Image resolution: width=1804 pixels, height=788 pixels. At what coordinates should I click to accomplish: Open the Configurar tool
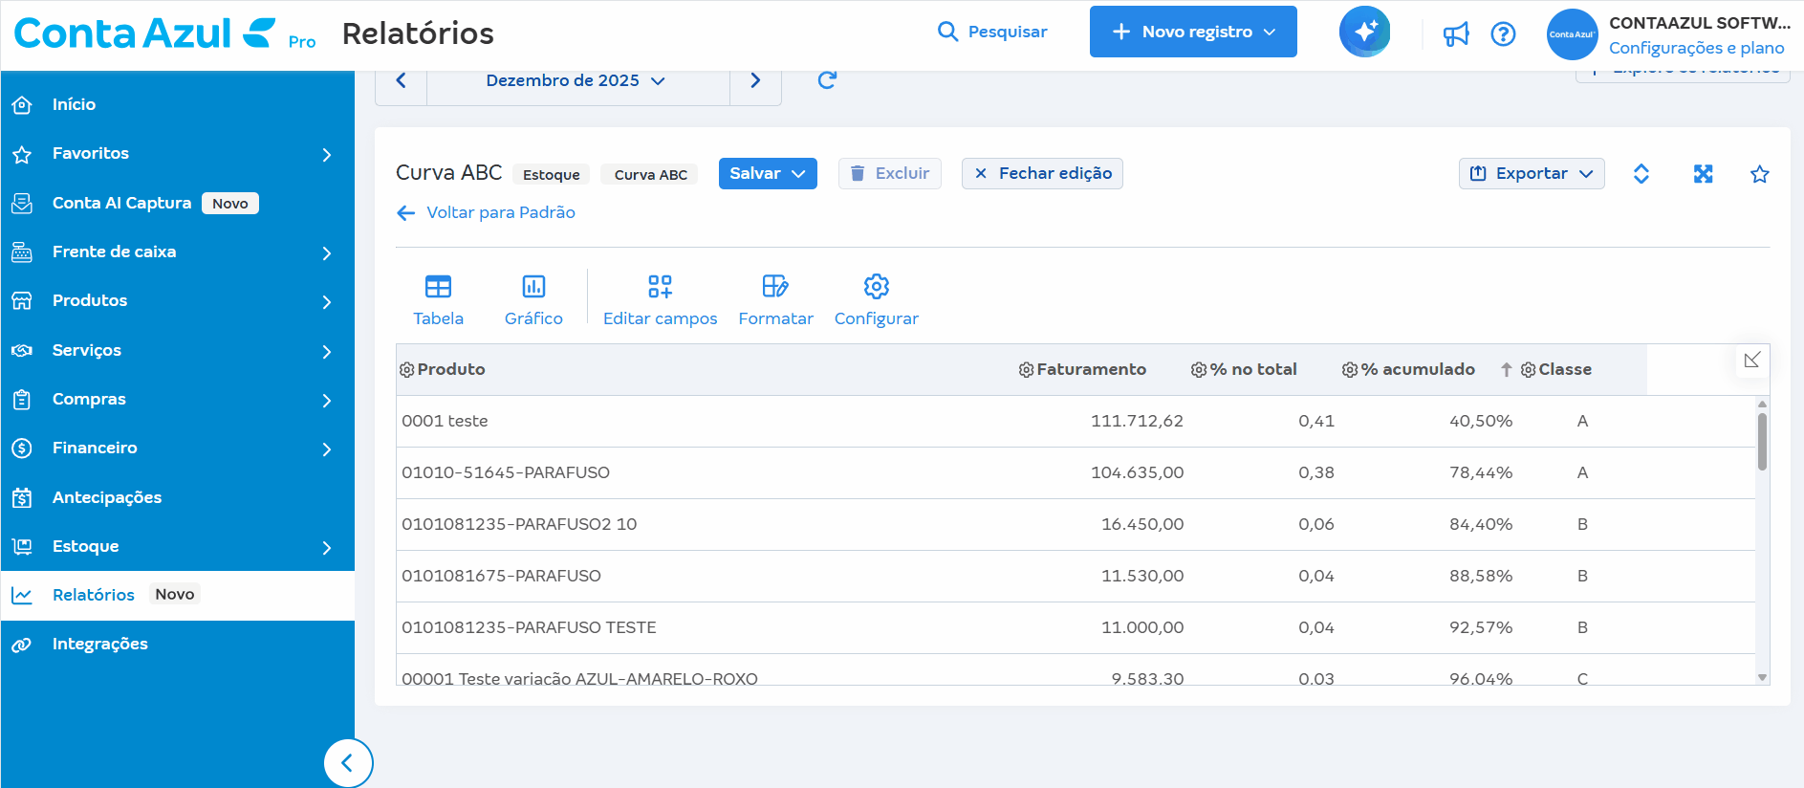click(x=877, y=300)
